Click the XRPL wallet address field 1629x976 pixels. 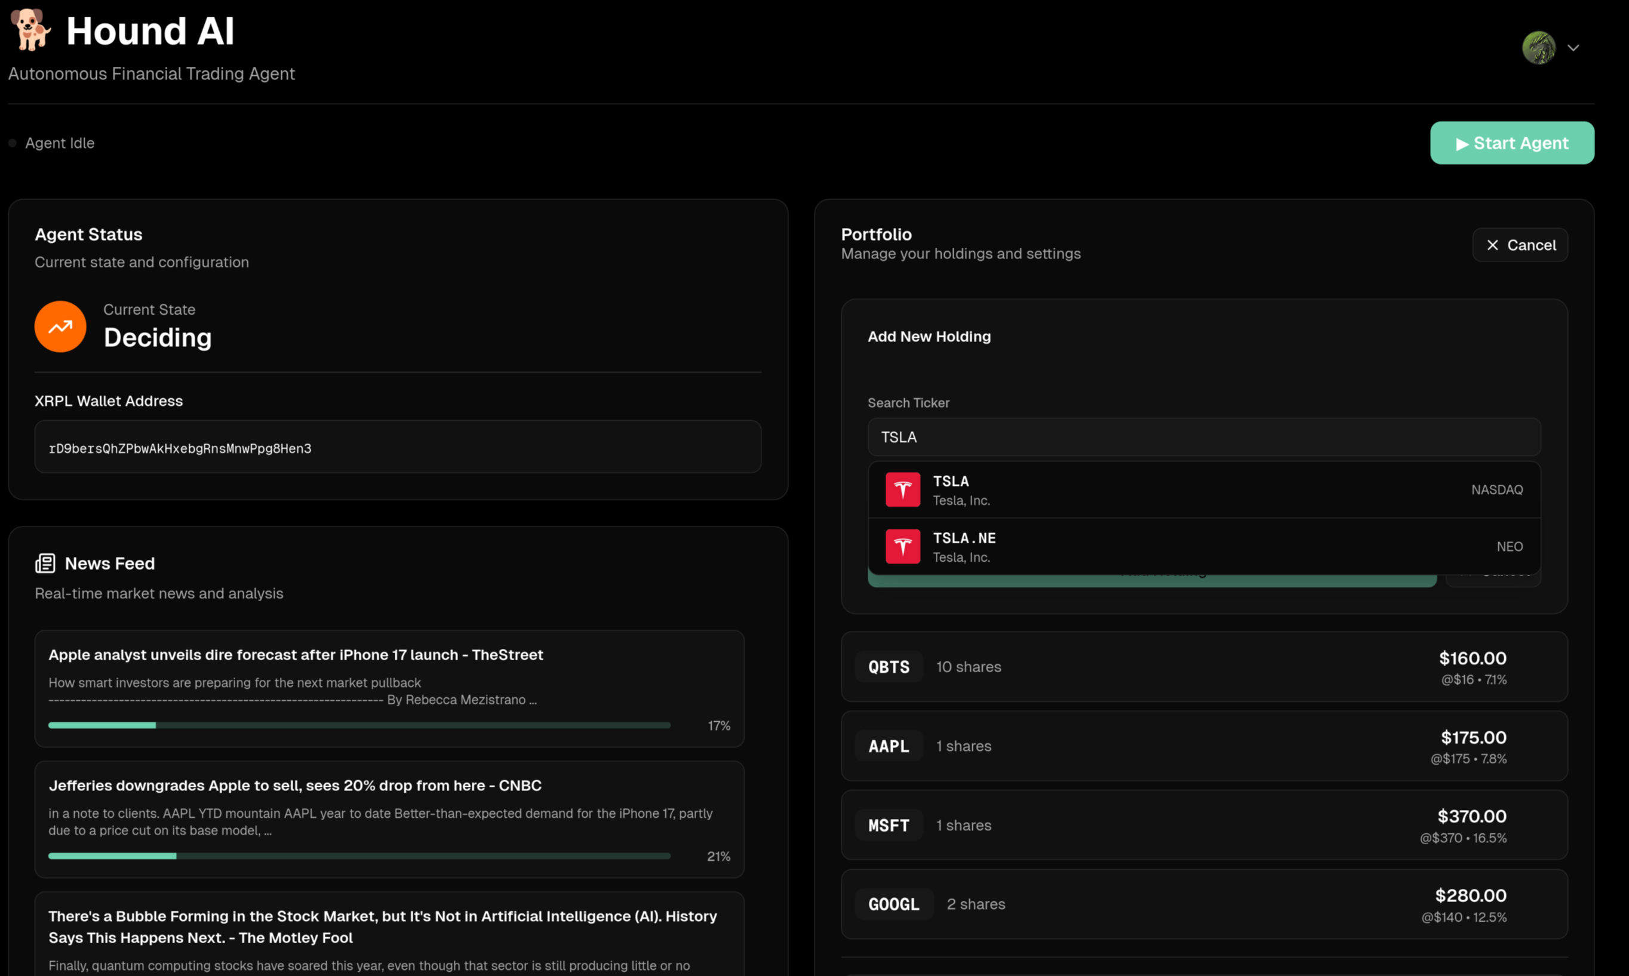(x=397, y=448)
